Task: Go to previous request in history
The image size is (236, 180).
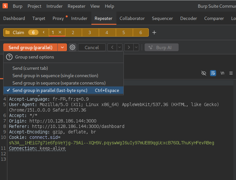Action: (x=112, y=47)
